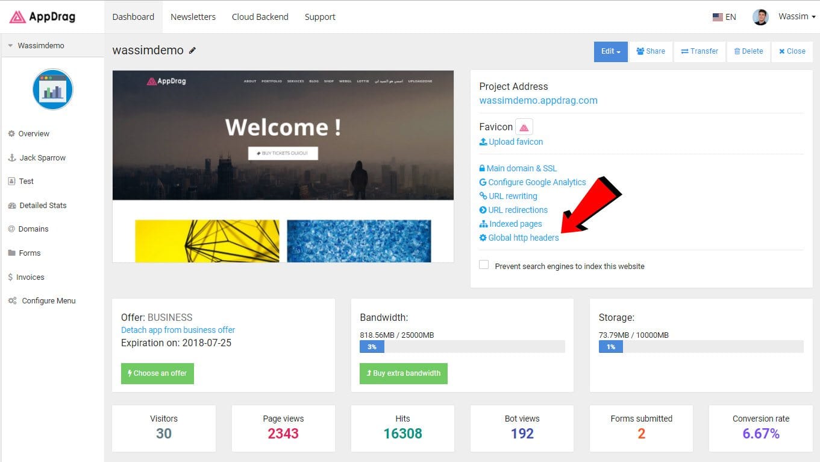This screenshot has width=820, height=462.
Task: Open the project's chart avatar icon
Action: (x=53, y=89)
